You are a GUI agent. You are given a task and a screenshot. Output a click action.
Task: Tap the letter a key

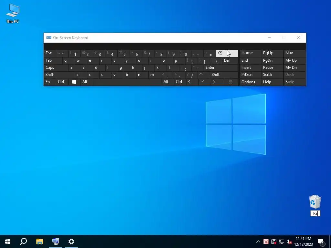point(75,68)
